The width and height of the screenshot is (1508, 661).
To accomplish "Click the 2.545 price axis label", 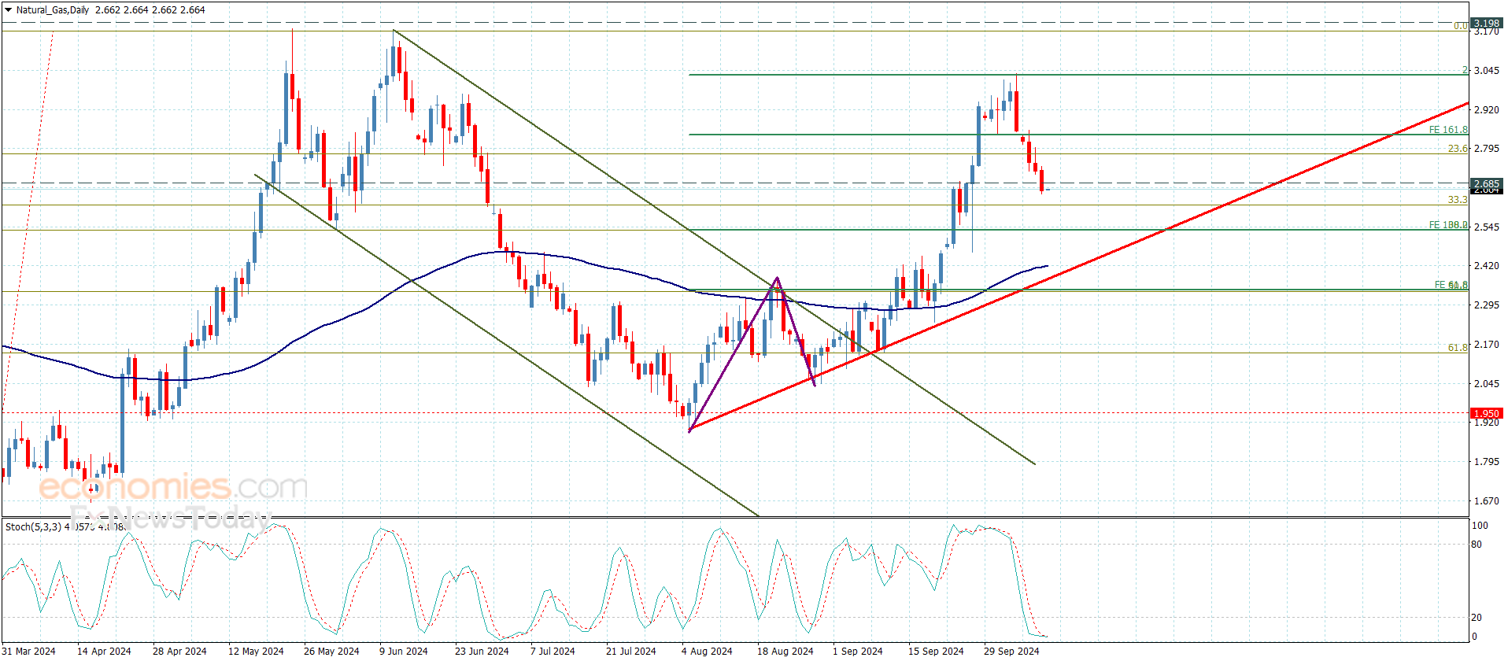I will [x=1486, y=227].
